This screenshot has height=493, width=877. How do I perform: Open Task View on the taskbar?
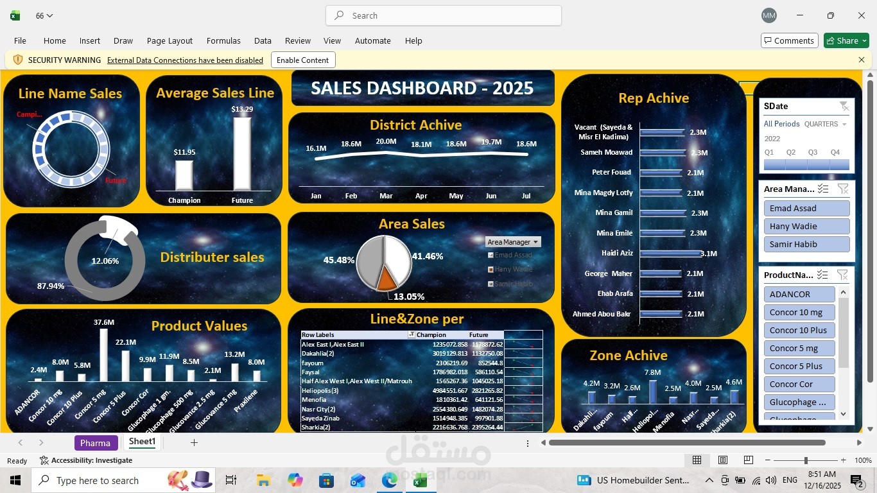pyautogui.click(x=231, y=480)
